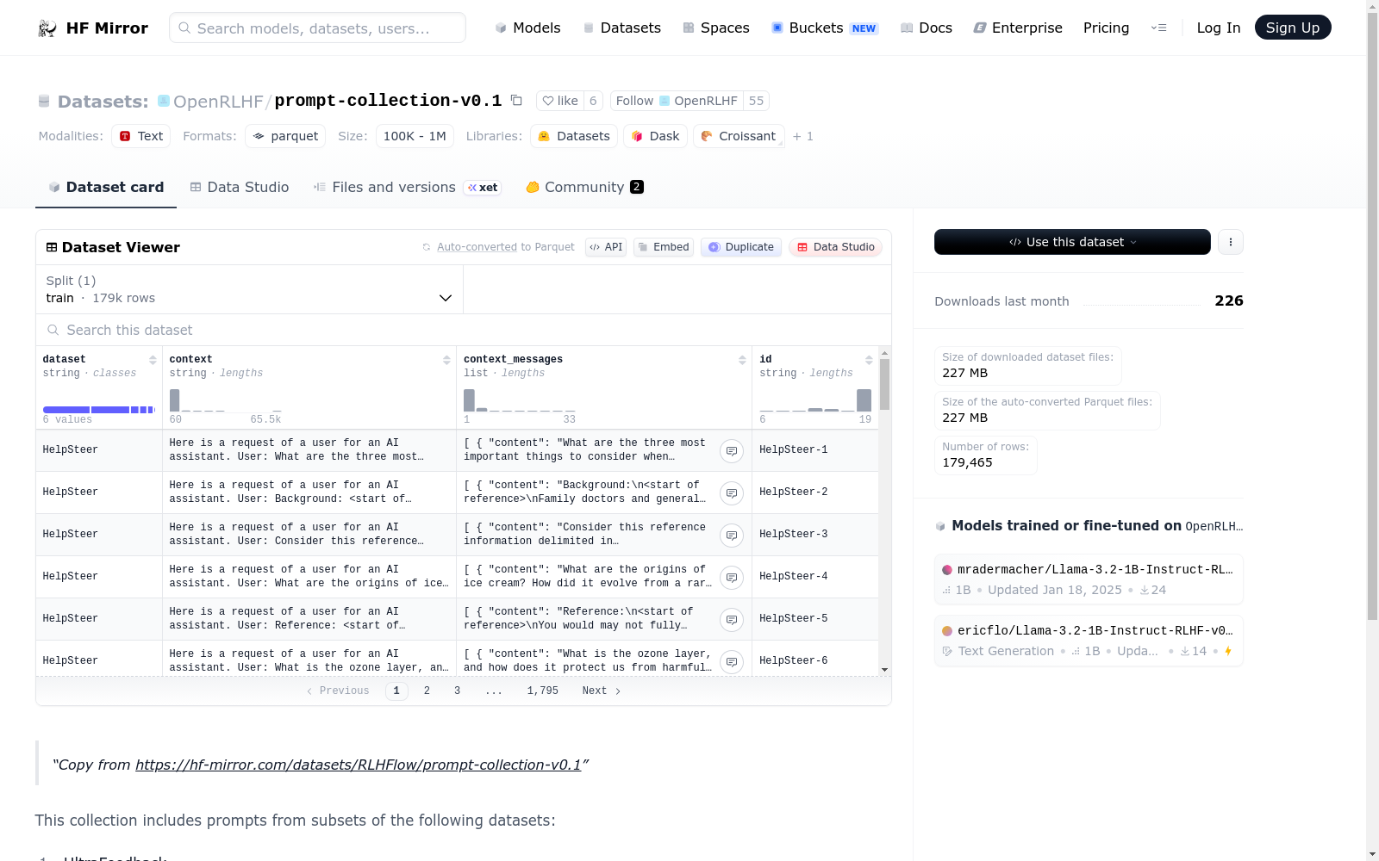1379x861 pixels.
Task: Expand the navigation overflow menu icon
Action: pyautogui.click(x=1159, y=28)
